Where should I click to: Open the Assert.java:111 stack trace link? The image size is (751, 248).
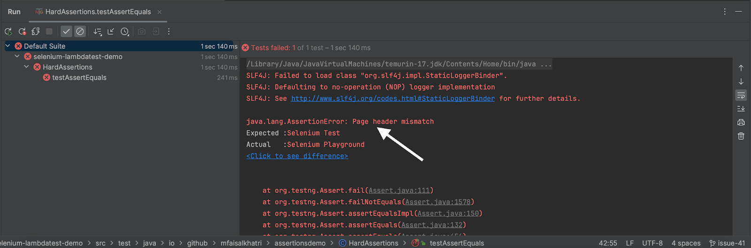pyautogui.click(x=399, y=190)
